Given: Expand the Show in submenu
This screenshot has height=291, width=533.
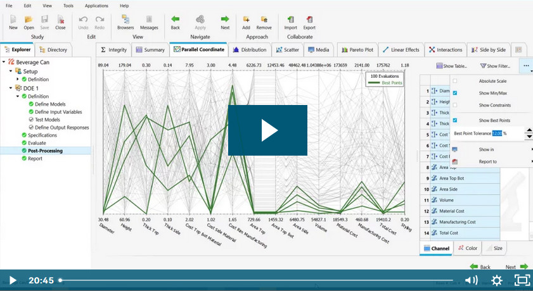Looking at the screenshot, I should coord(488,149).
